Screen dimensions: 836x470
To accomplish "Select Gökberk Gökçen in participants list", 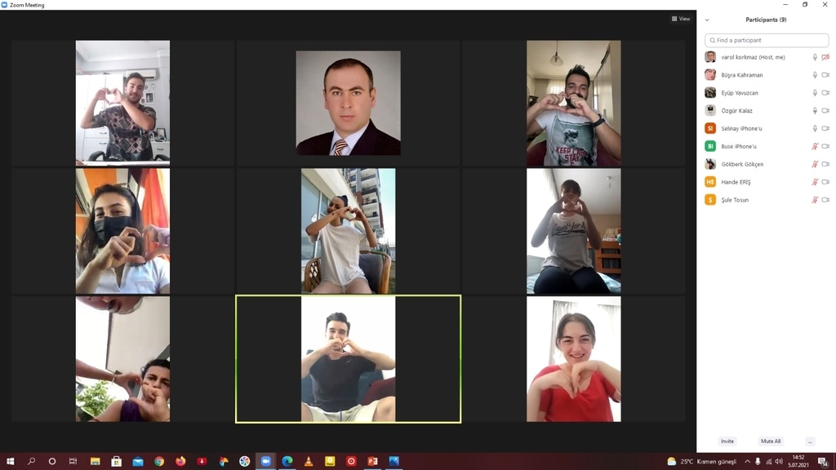I will tap(742, 164).
